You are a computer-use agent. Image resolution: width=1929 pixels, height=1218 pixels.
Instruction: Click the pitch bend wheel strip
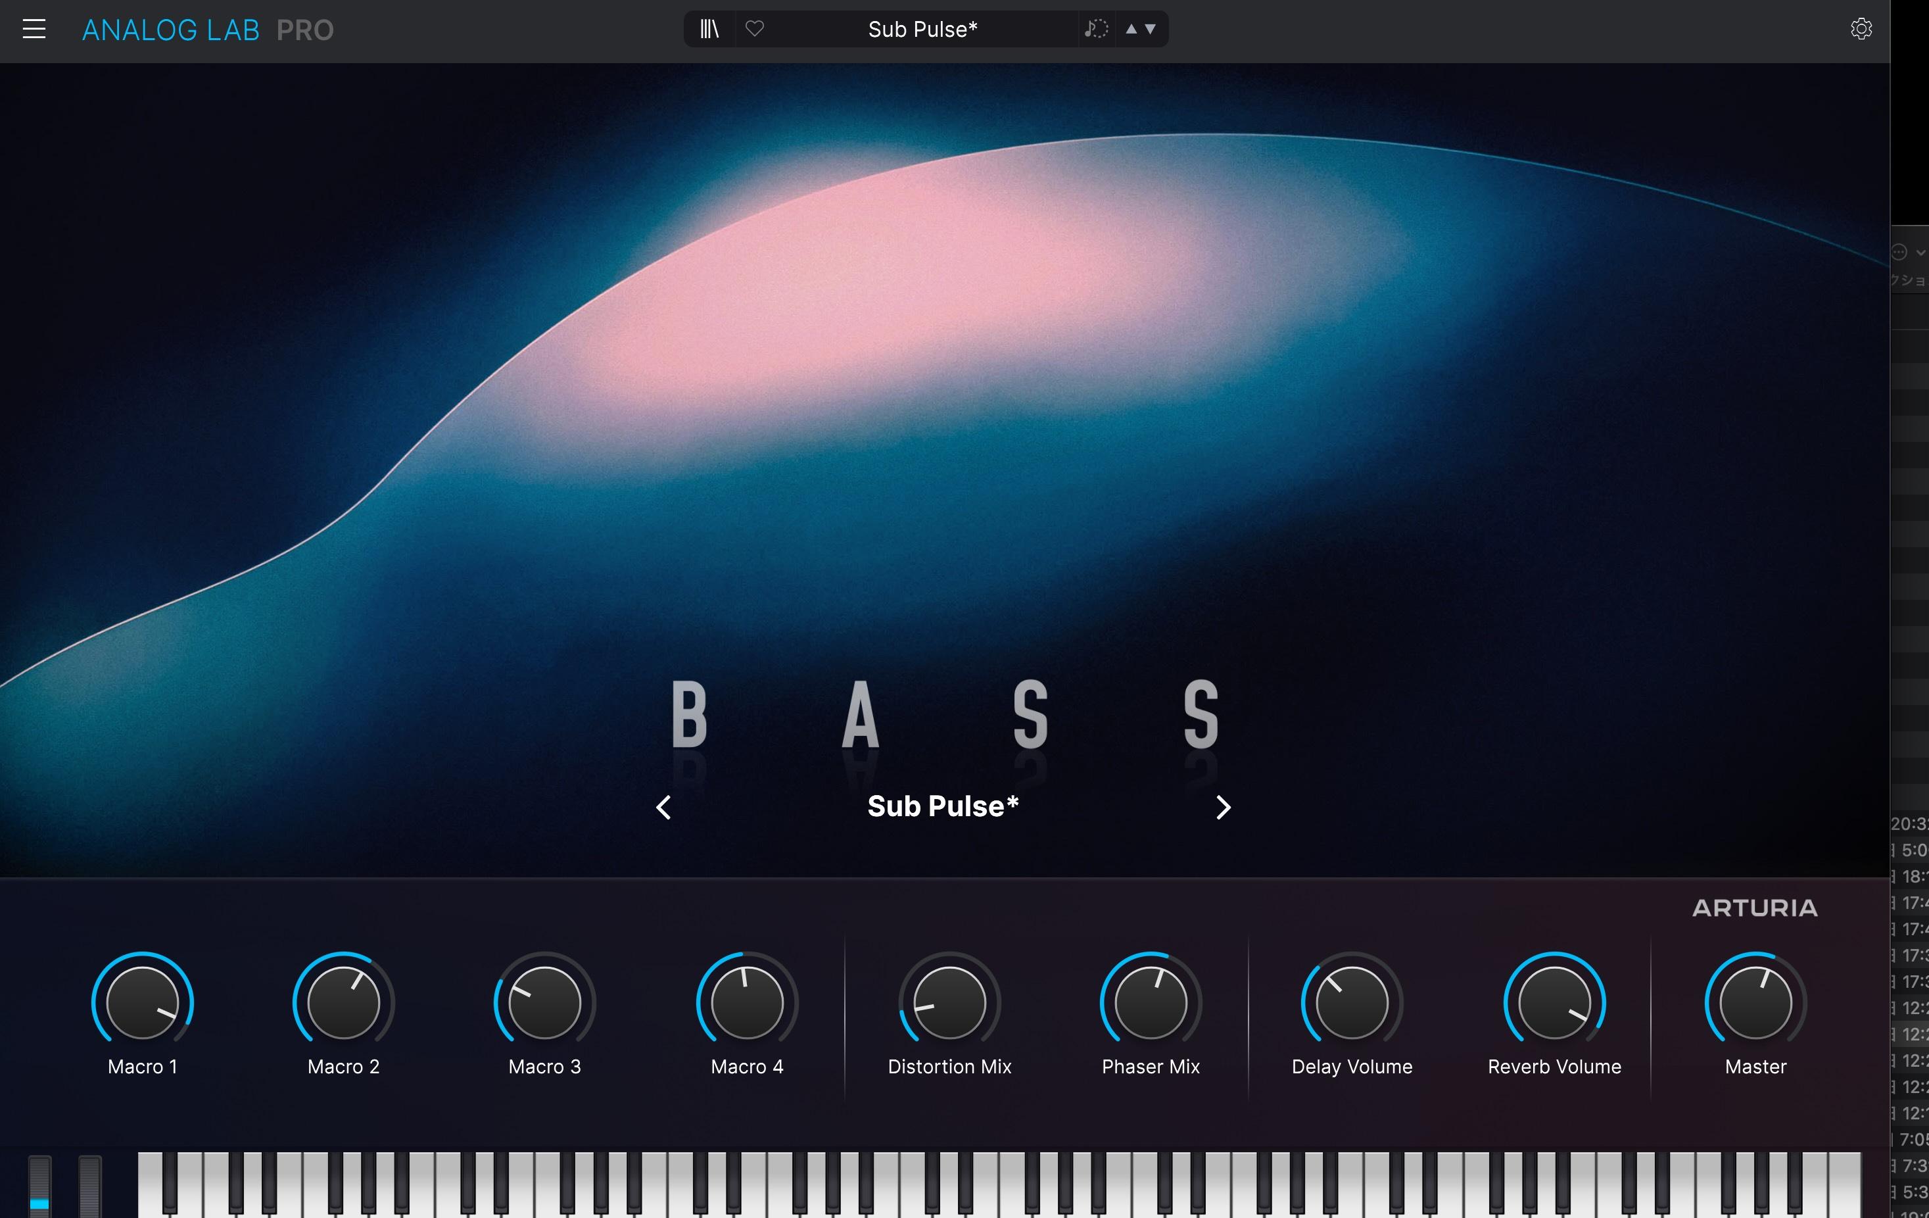[39, 1186]
